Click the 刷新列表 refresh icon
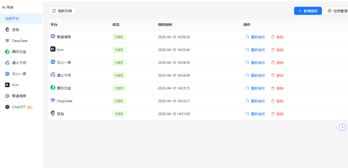Screen dimensions: 348x168 [x=54, y=11]
